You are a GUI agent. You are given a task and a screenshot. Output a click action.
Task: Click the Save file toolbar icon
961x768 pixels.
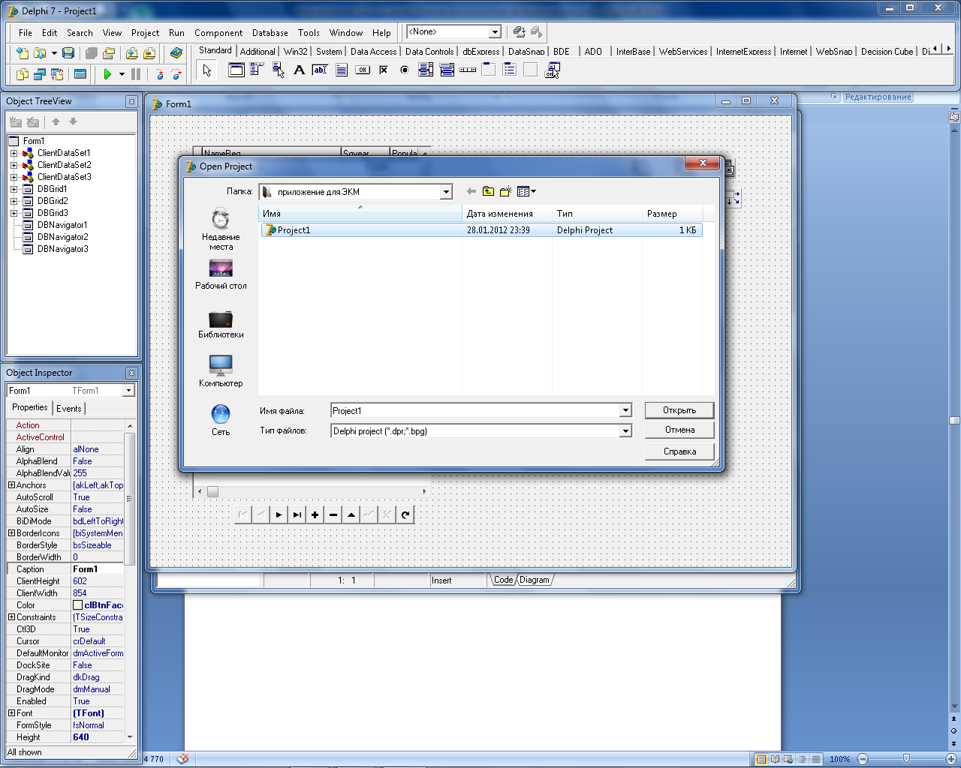pyautogui.click(x=68, y=53)
